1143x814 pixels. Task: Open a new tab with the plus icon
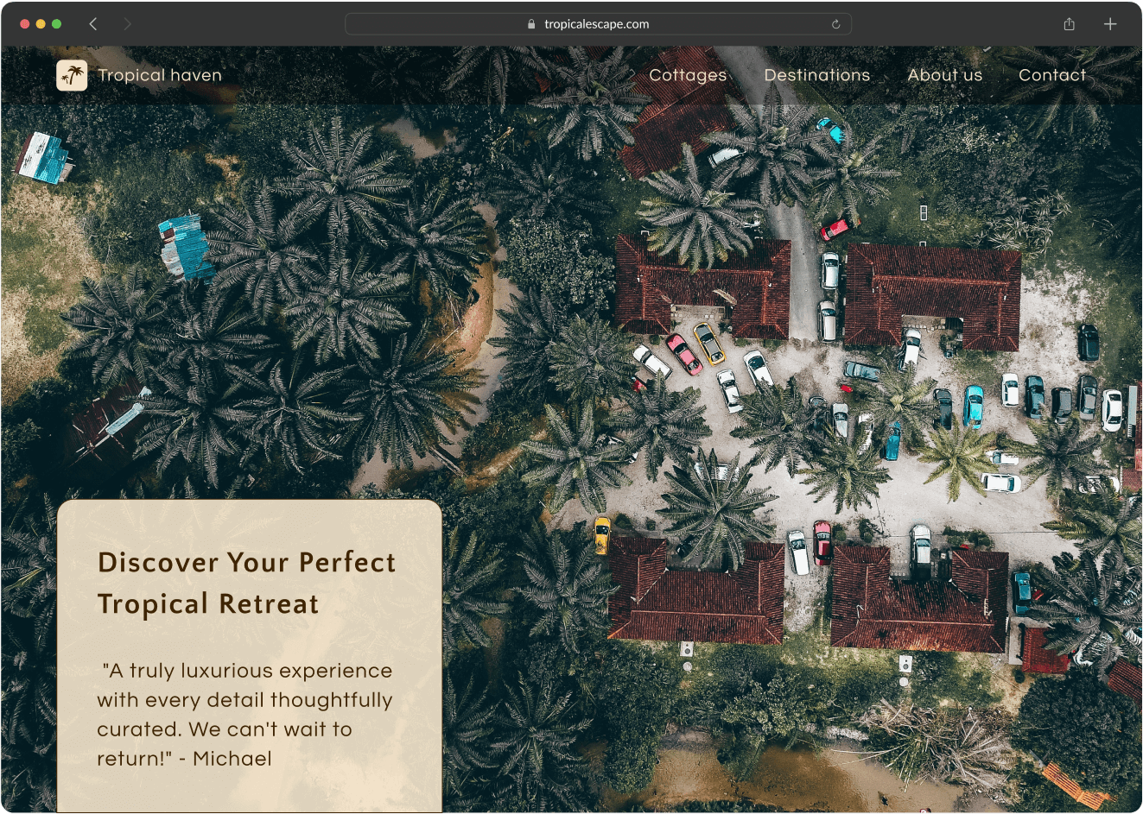click(1110, 24)
